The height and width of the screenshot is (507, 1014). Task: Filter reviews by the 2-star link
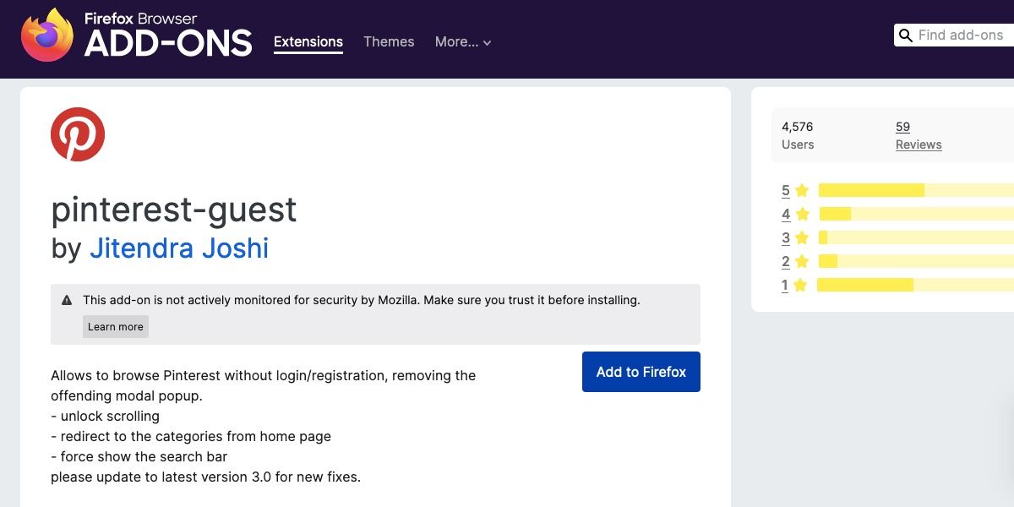coord(785,261)
